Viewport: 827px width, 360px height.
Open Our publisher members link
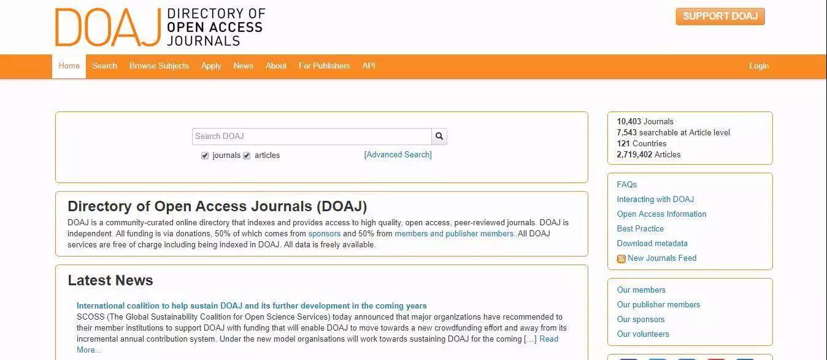(658, 304)
